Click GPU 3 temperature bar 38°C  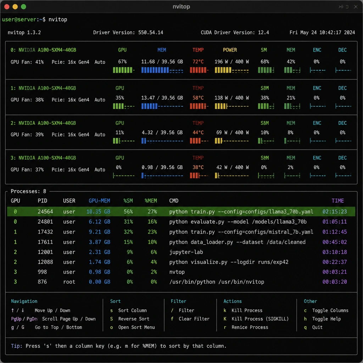[x=199, y=176]
